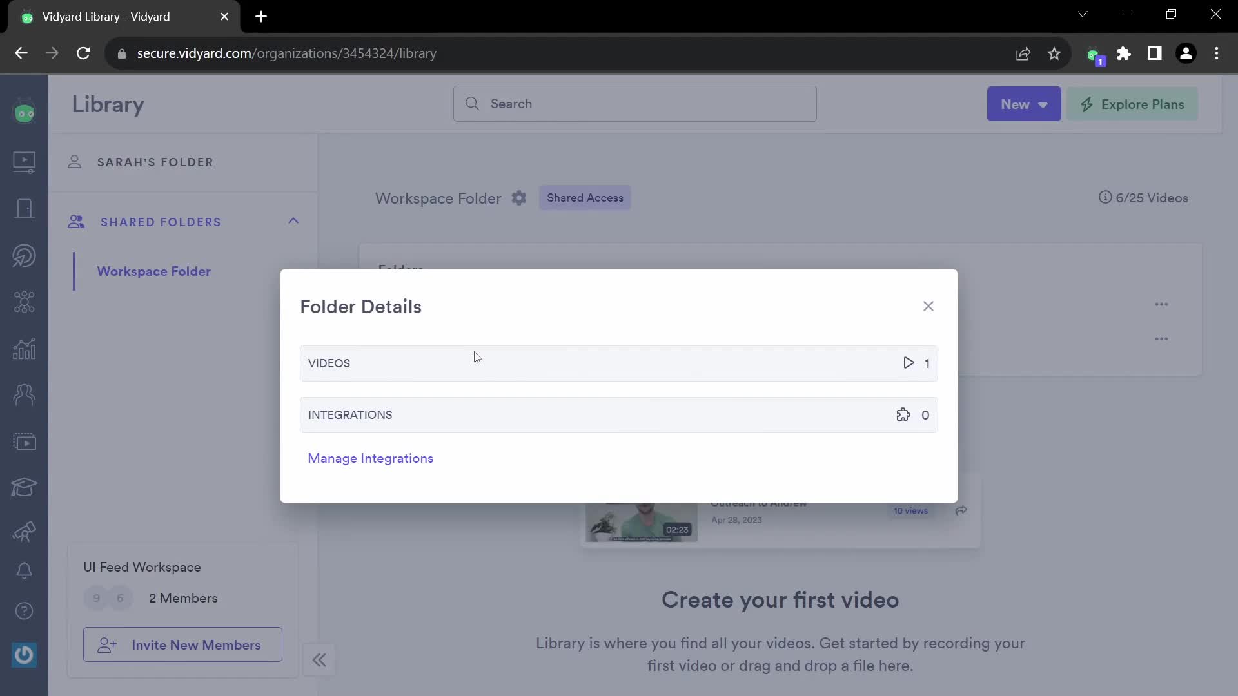View site information via the lock icon
Screen dimensions: 1238x696
121,53
